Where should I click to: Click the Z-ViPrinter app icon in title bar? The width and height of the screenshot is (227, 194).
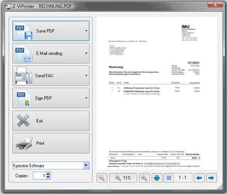pyautogui.click(x=8, y=7)
